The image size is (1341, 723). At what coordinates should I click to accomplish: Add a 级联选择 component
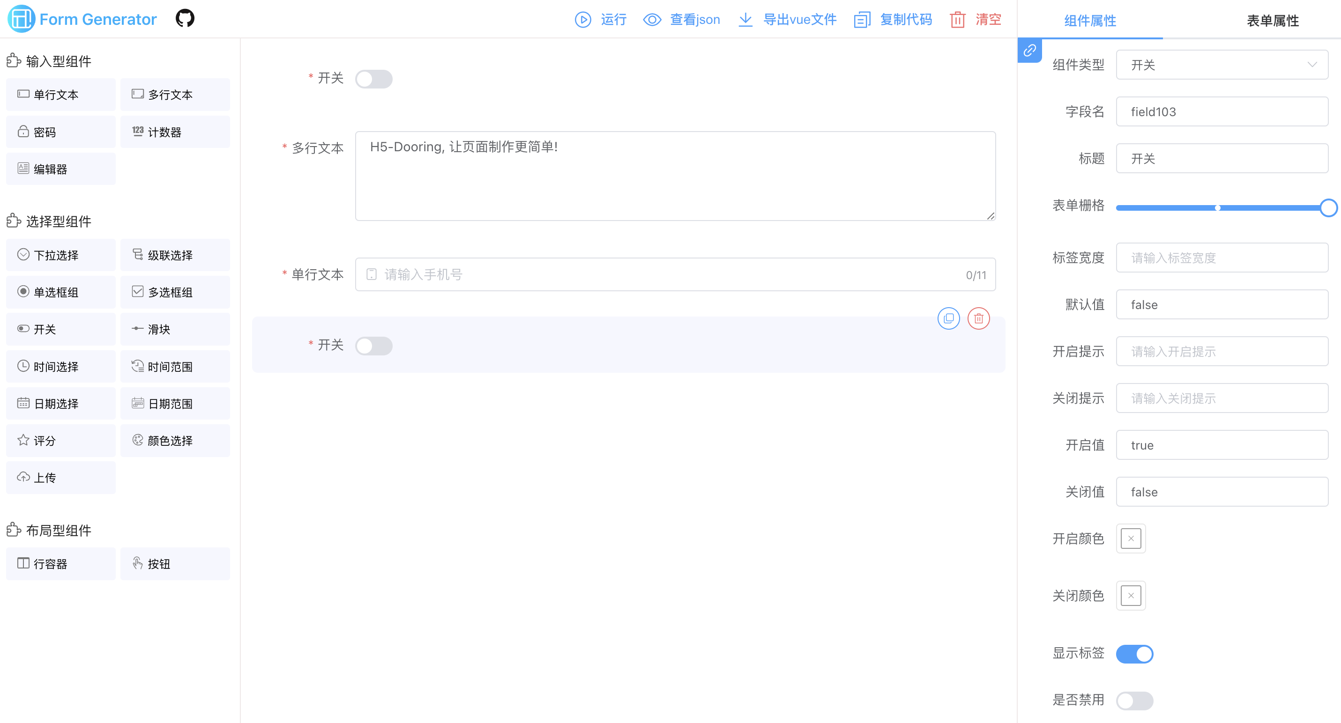[x=175, y=255]
